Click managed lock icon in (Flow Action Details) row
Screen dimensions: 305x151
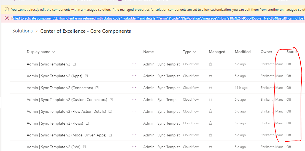(x=210, y=111)
